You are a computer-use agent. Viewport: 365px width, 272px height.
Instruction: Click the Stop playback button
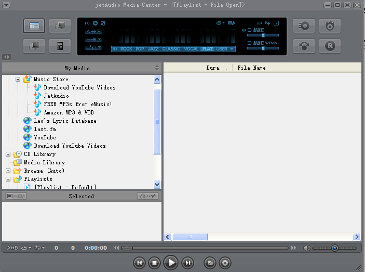154,263
